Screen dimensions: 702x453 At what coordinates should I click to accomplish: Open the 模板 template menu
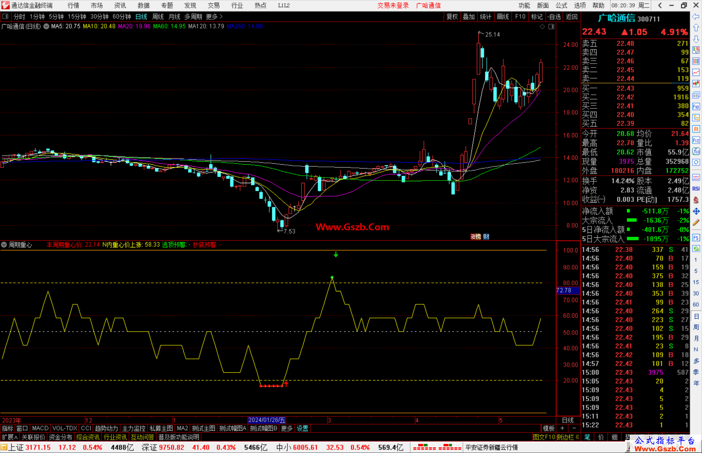tap(549, 428)
